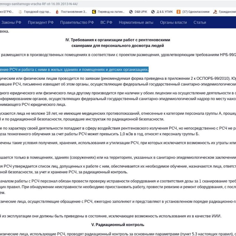Open the Одноклассники bookmark icon
Screen dimensions: 236x236
tap(178, 12)
